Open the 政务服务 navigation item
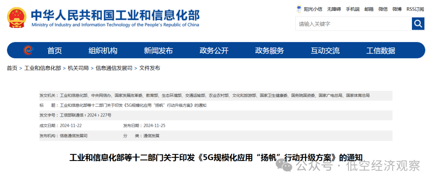Viewport: 434px width, 183px height. [x=270, y=51]
